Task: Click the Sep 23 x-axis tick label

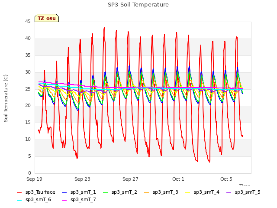Action: pos(82,179)
